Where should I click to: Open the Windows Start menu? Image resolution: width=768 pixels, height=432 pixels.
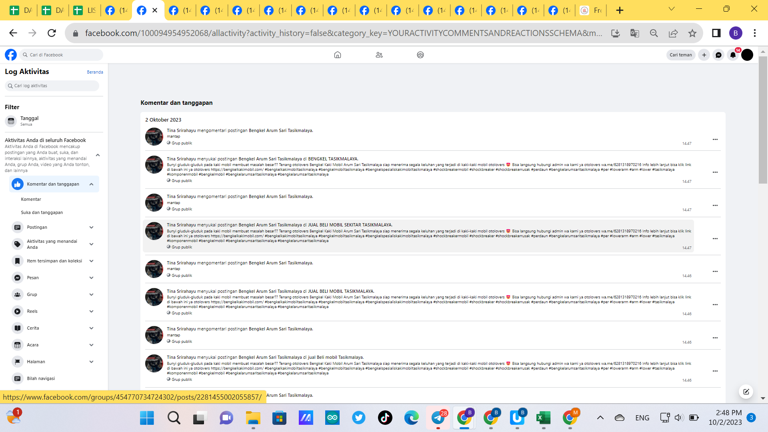[147, 418]
